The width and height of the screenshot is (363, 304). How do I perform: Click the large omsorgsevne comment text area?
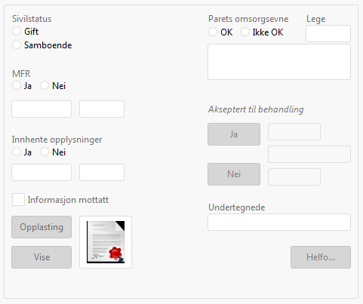coord(279,62)
